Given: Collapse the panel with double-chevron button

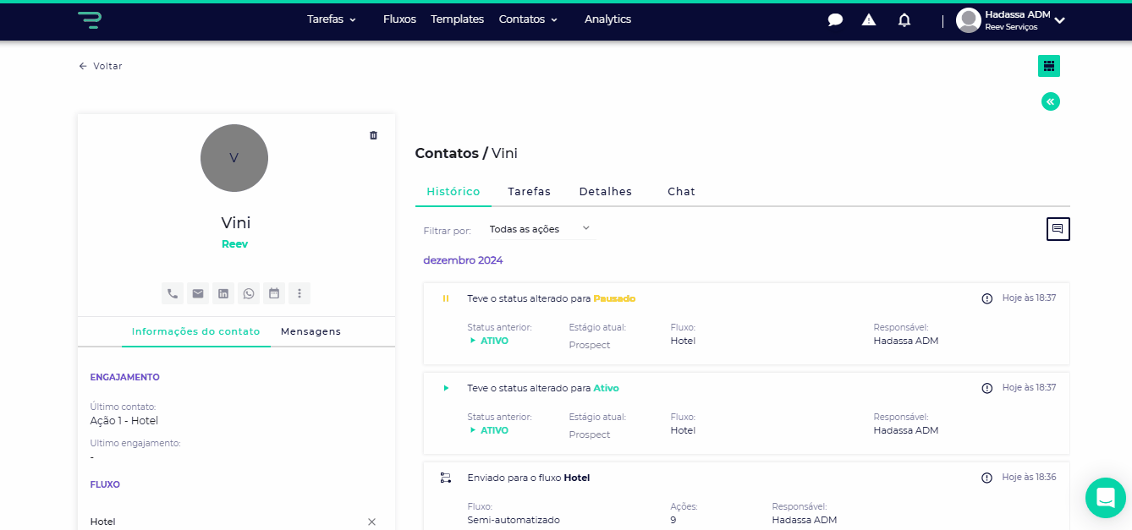Looking at the screenshot, I should pyautogui.click(x=1050, y=101).
